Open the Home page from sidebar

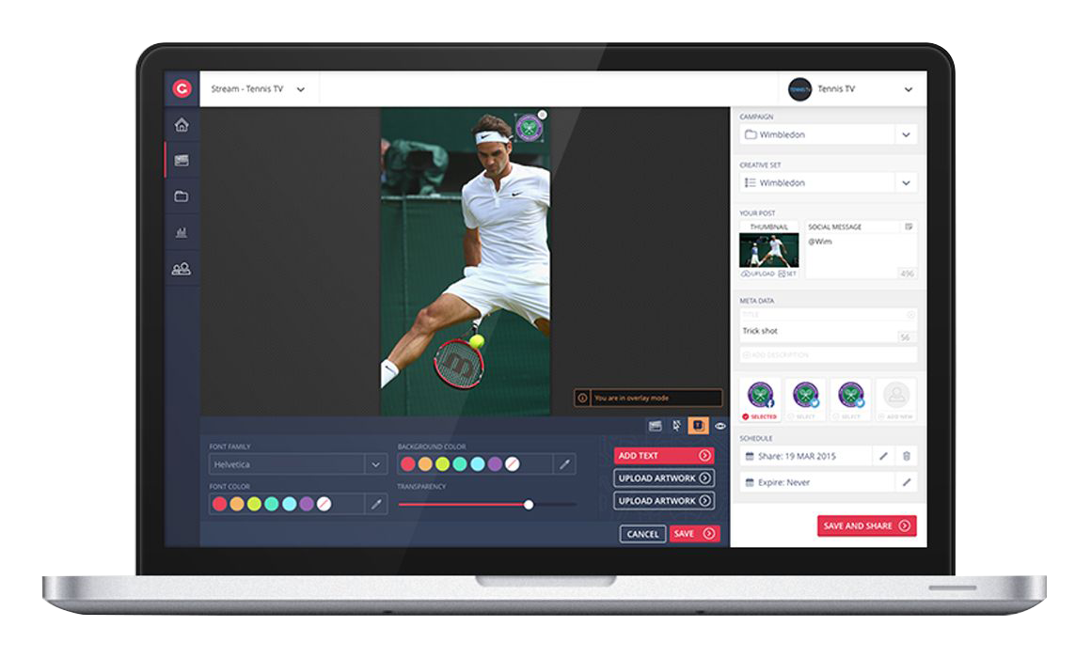[182, 124]
